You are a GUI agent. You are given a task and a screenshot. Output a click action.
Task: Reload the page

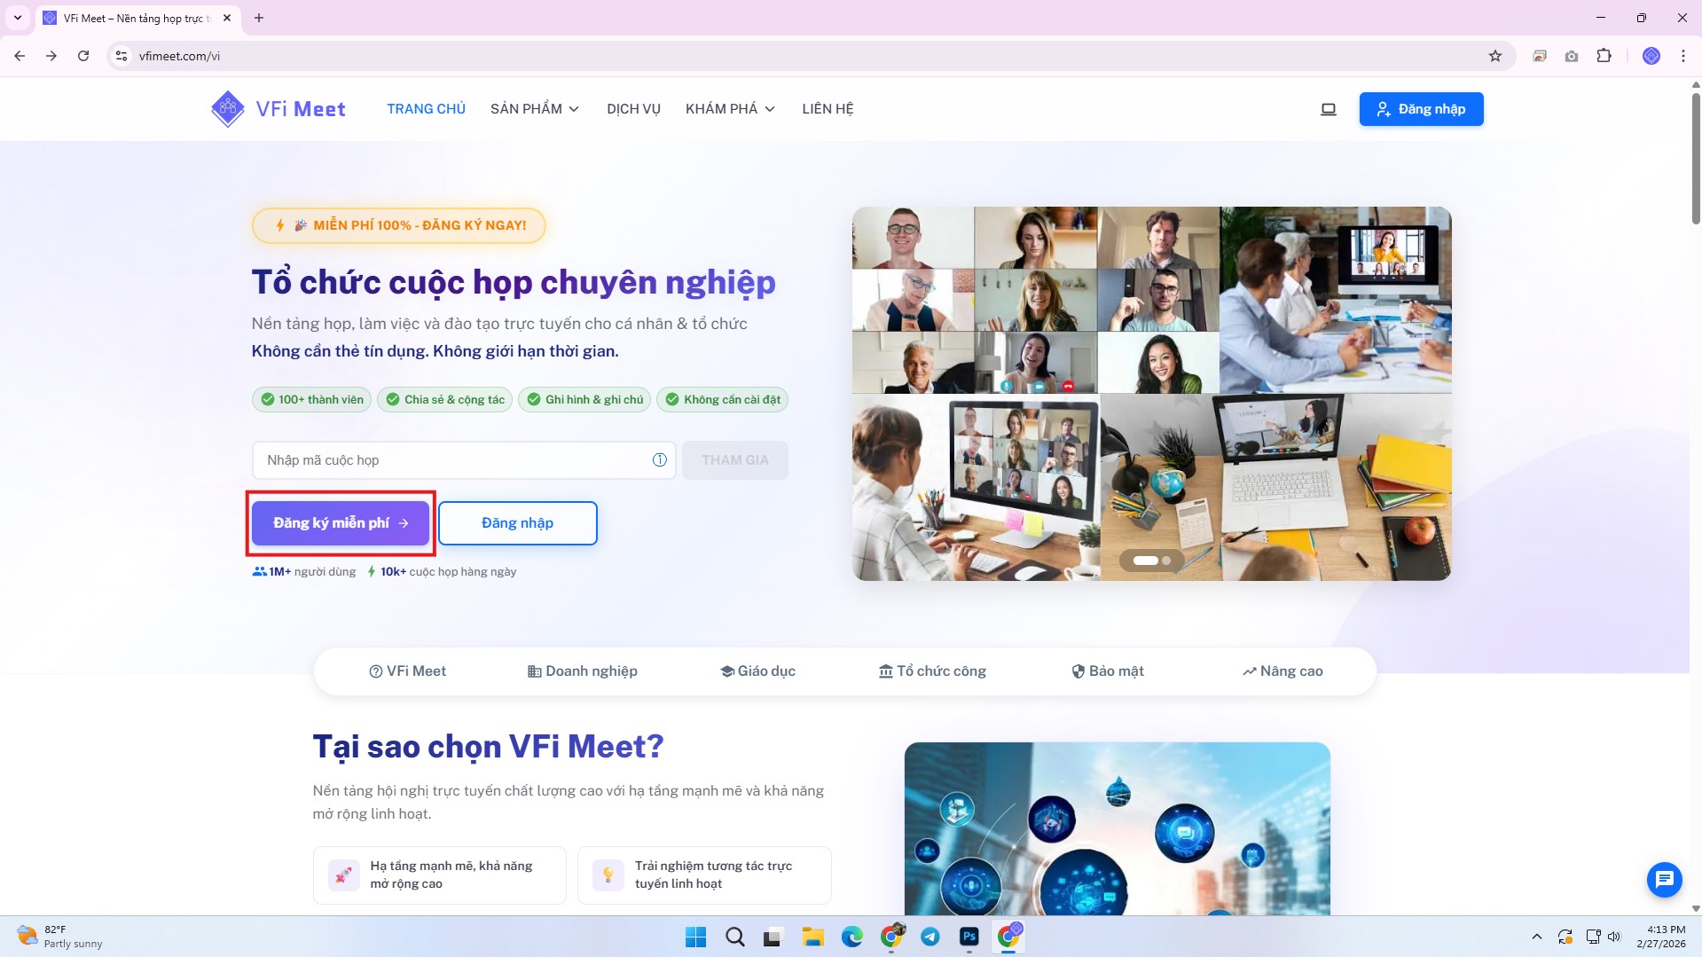pyautogui.click(x=83, y=56)
